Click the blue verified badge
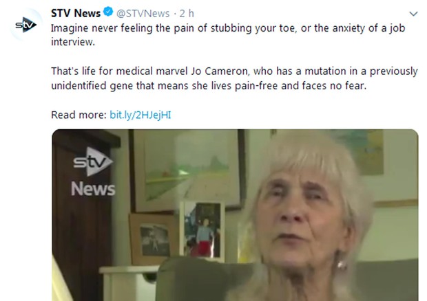The image size is (427, 301). pos(109,12)
